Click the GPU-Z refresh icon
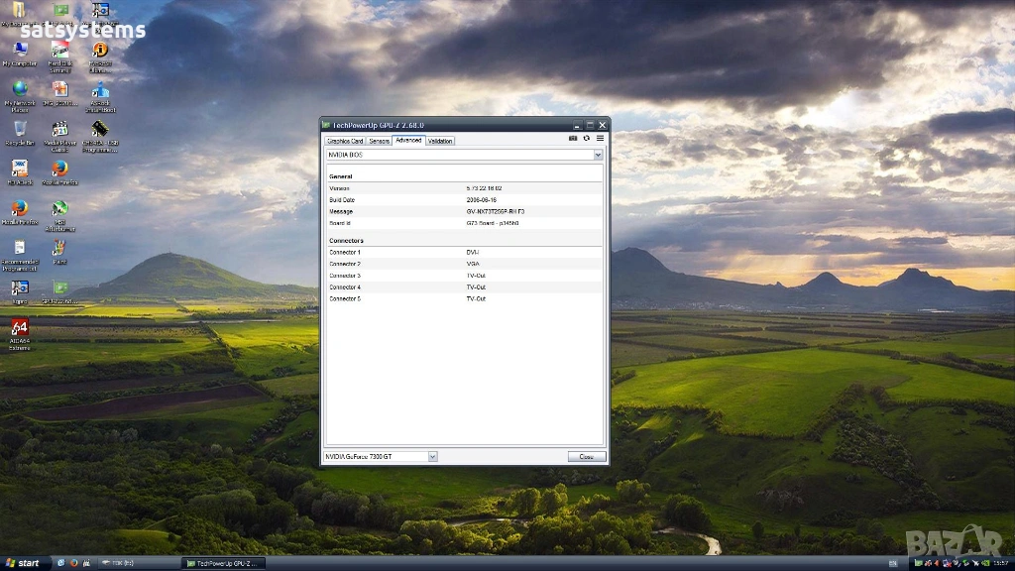This screenshot has width=1015, height=571. [586, 139]
